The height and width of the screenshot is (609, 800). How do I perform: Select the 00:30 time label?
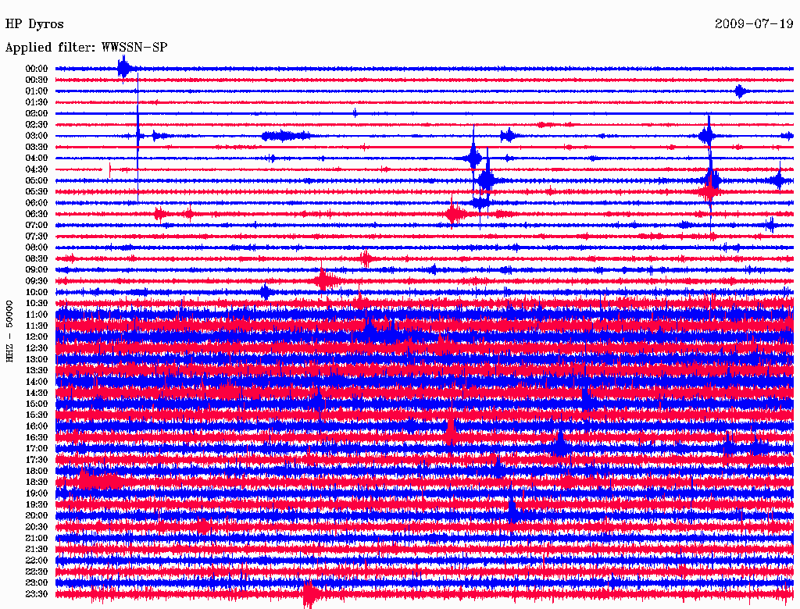pyautogui.click(x=36, y=80)
